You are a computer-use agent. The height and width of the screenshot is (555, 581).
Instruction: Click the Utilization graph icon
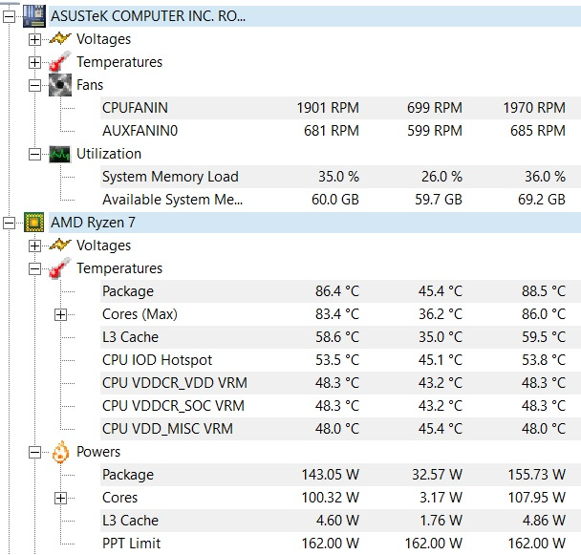tap(60, 154)
